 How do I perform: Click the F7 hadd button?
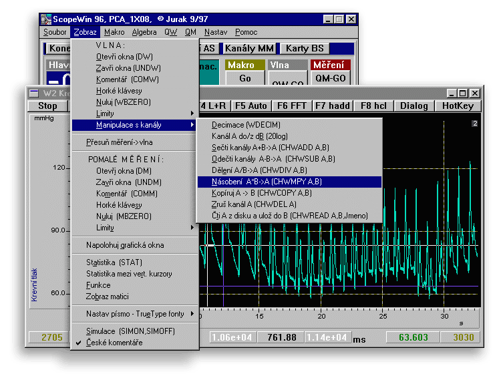[x=333, y=106]
